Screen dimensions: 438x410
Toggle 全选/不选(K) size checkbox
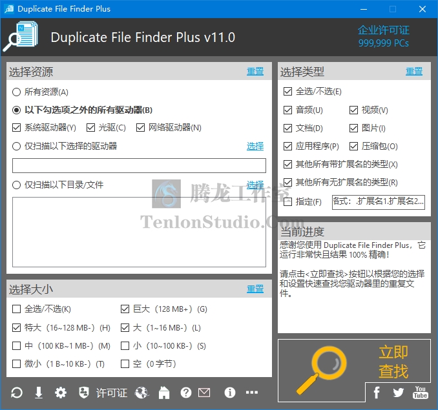[17, 309]
